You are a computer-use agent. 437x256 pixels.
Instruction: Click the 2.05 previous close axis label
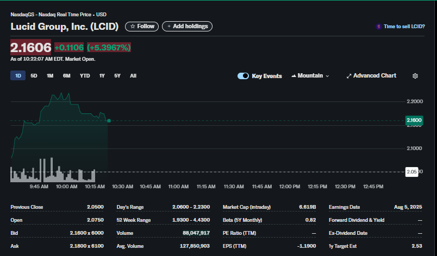pos(411,172)
